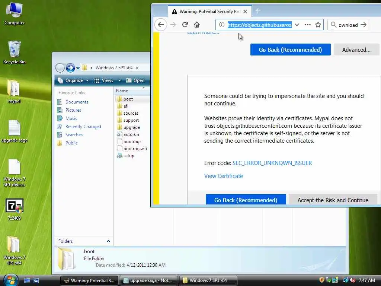Select the Recycle Bin desktop icon
381x286 pixels.
point(15,52)
